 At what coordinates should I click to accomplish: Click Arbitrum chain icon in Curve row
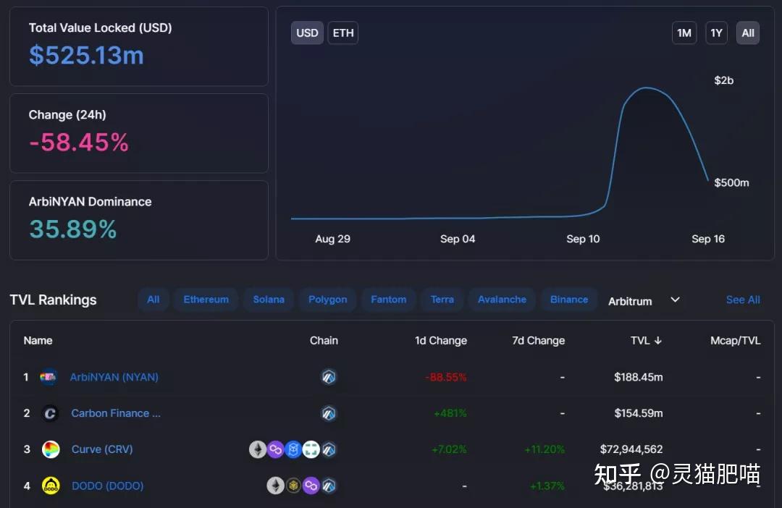coord(329,449)
